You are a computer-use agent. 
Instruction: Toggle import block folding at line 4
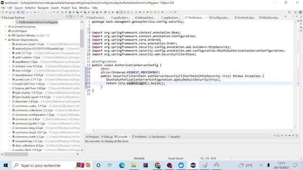click(91, 33)
